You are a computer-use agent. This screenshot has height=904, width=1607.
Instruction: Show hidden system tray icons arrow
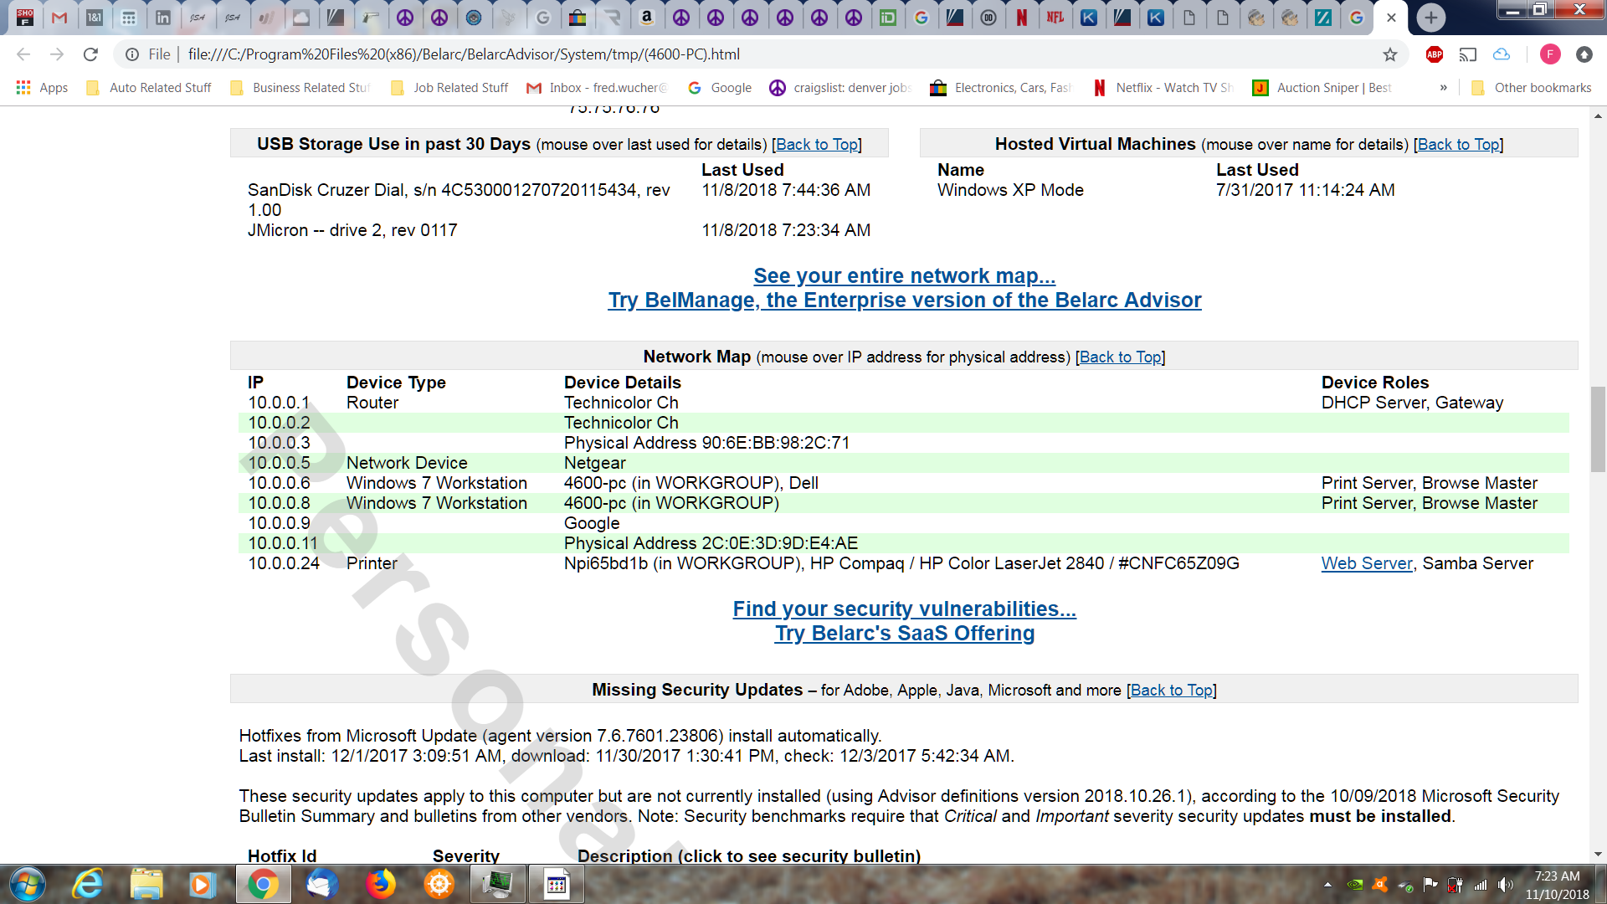point(1327,885)
